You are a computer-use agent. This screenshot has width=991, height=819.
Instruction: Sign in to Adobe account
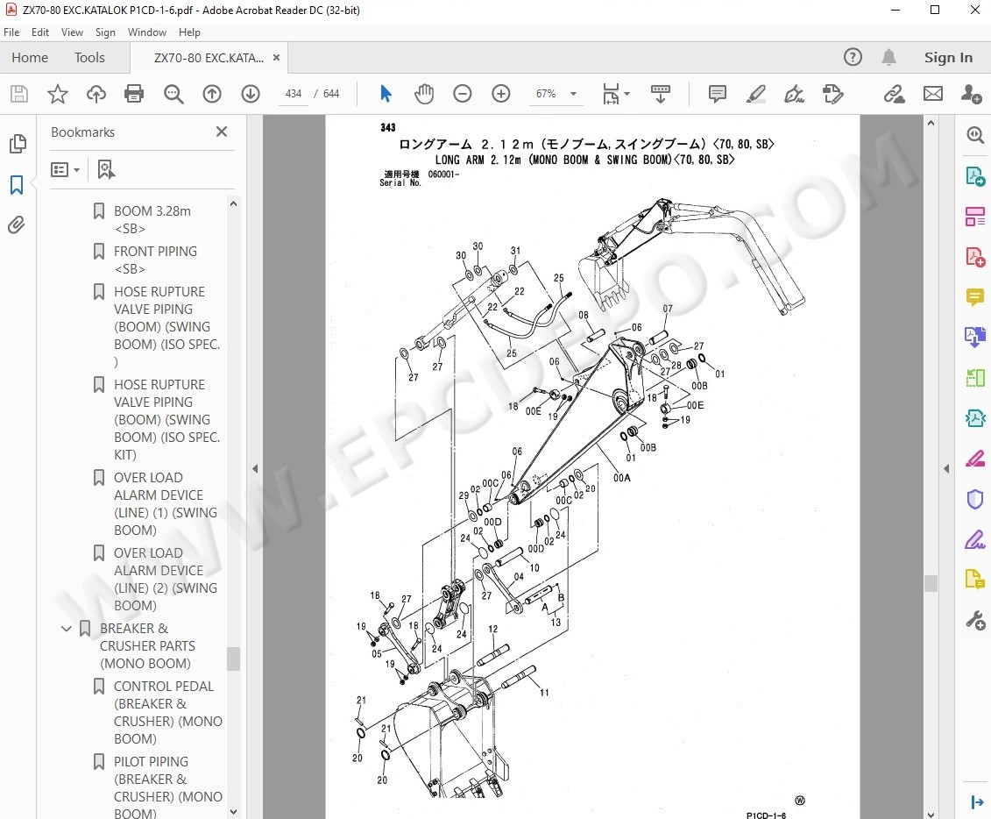(948, 58)
